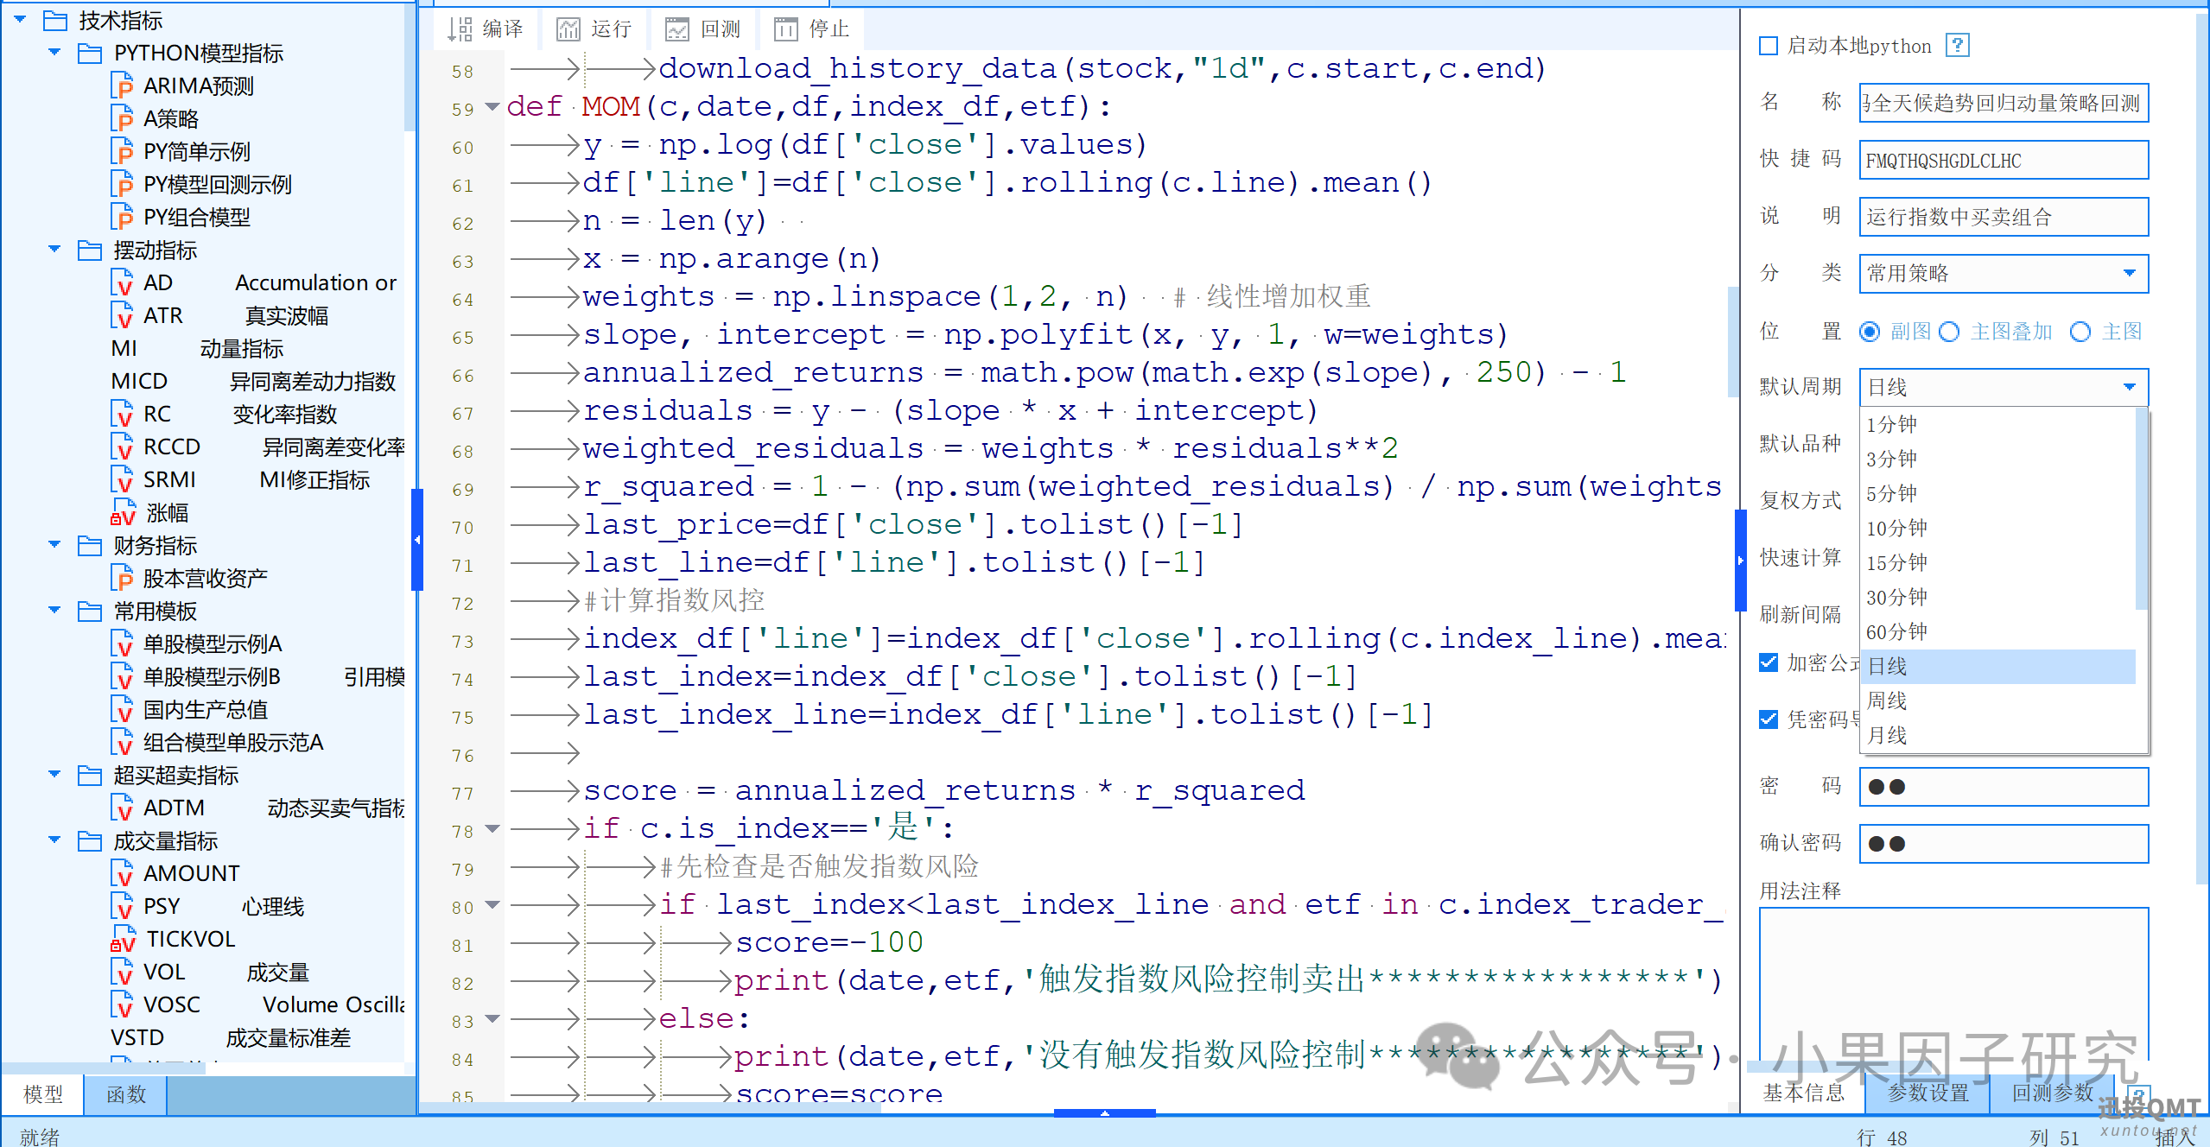Click the 确认密码 password field
2210x1147 pixels.
click(x=2004, y=844)
